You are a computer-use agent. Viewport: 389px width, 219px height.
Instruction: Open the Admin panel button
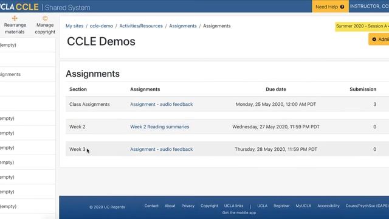pos(379,39)
